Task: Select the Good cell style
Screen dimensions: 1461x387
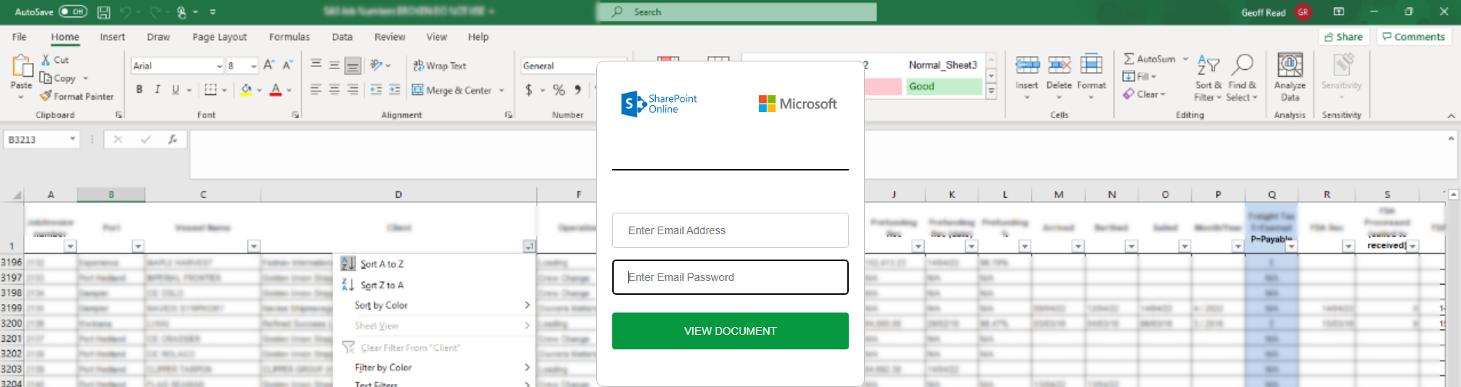Action: pyautogui.click(x=943, y=86)
